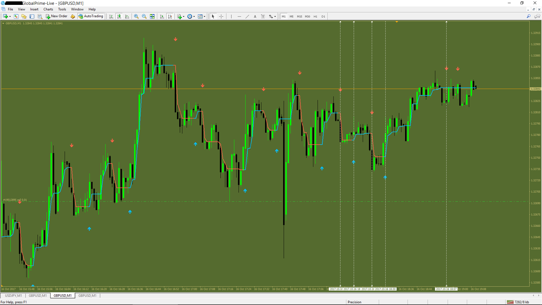The height and width of the screenshot is (305, 542).
Task: Open the Charts menu
Action: pyautogui.click(x=48, y=9)
